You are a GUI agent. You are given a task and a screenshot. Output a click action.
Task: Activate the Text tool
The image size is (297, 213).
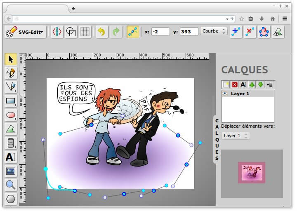coord(11,157)
